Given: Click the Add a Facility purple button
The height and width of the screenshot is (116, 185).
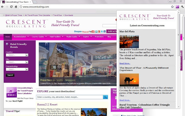Looking at the screenshot, I should 112,31.
